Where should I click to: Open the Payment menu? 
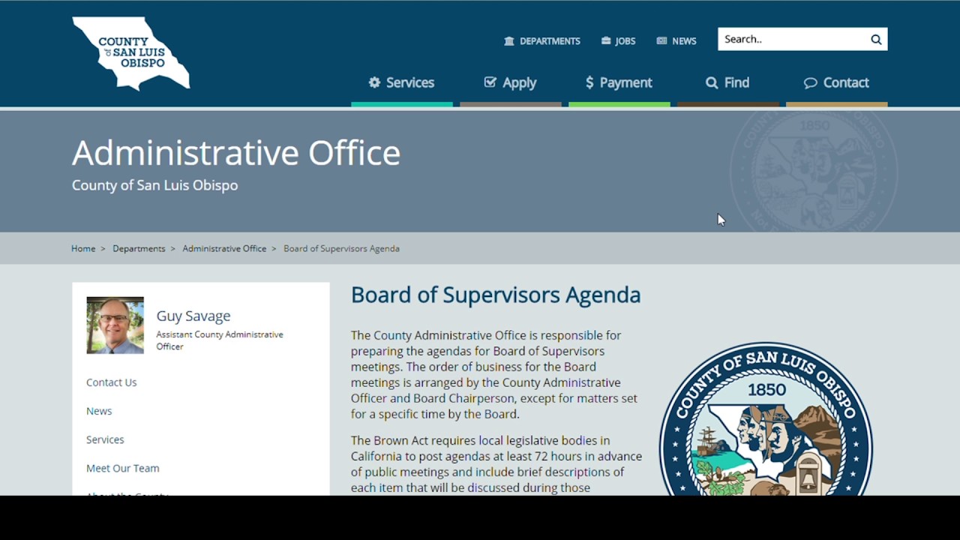619,83
